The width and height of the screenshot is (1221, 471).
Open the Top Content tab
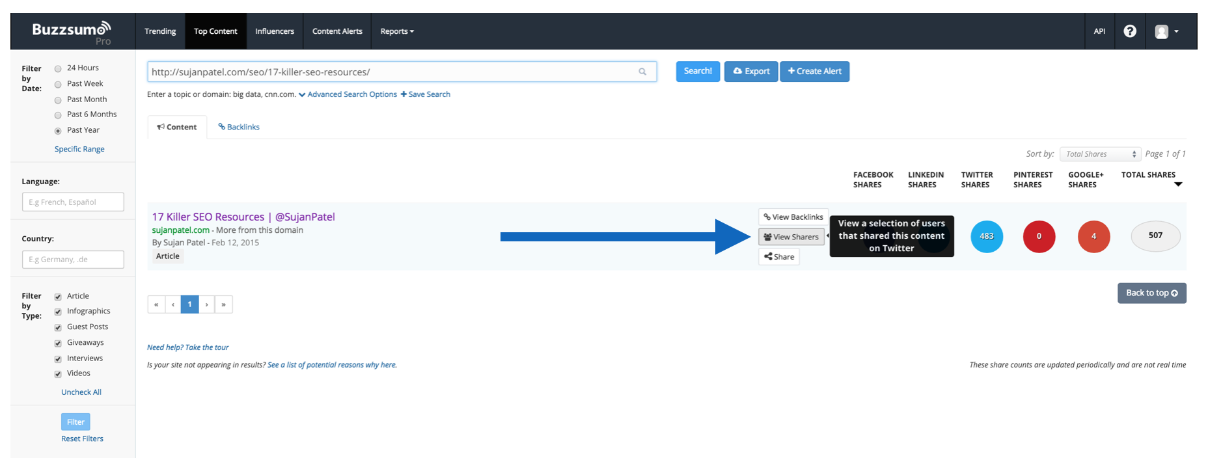click(215, 31)
